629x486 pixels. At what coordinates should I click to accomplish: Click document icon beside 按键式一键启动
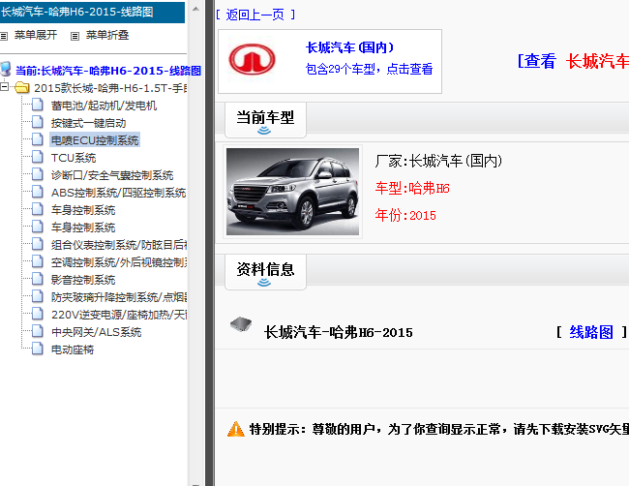(x=38, y=122)
